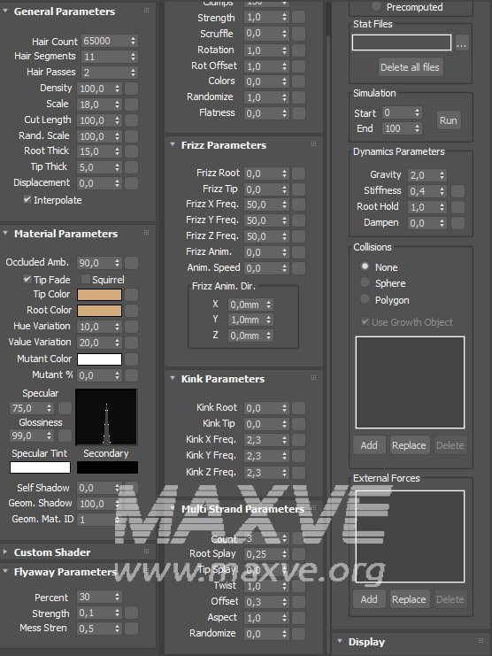Enable the Squirrel checkbox

click(x=86, y=279)
